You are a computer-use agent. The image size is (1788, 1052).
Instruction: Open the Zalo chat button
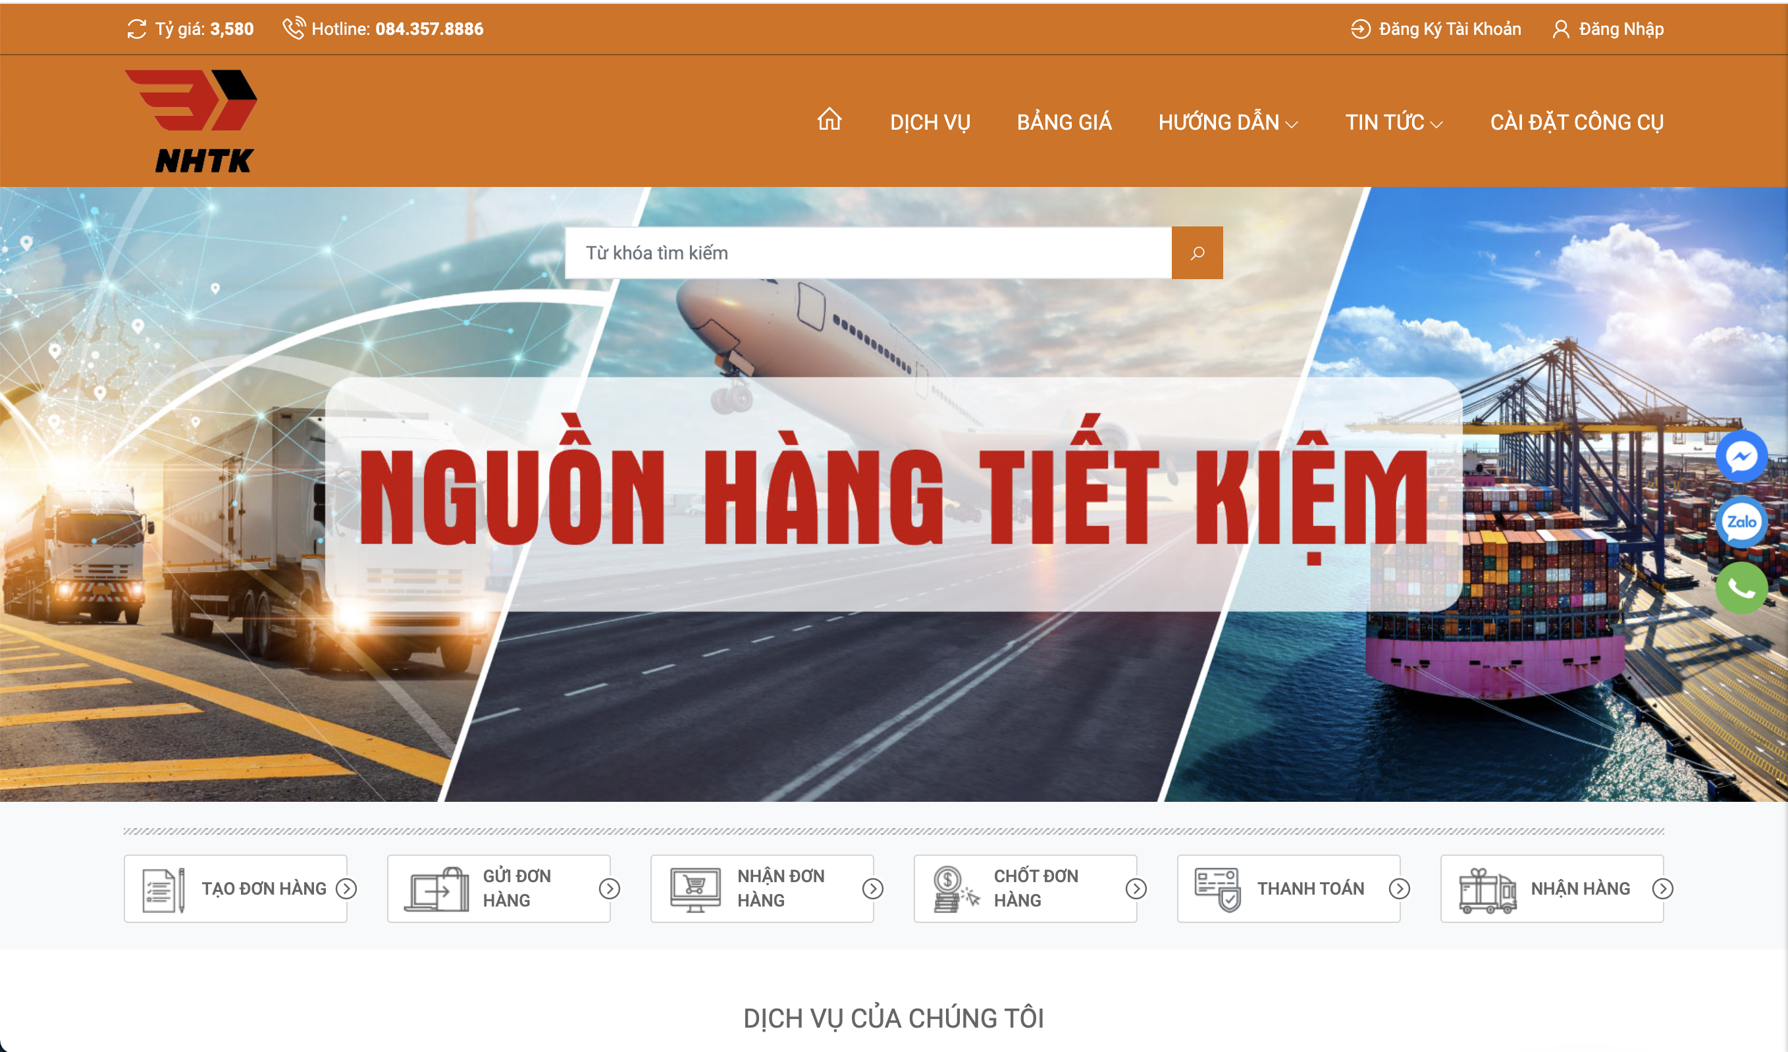(1741, 523)
